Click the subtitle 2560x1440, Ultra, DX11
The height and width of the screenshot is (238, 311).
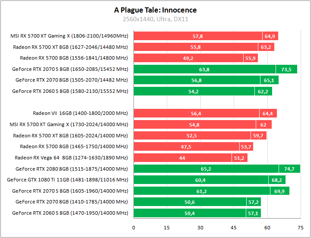pos(155,19)
